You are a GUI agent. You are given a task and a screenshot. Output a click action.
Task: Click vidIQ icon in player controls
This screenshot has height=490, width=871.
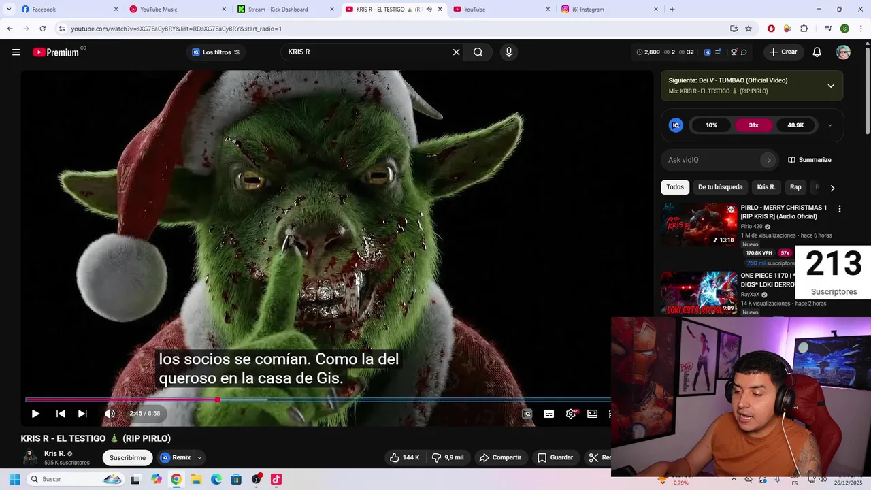[527, 414]
